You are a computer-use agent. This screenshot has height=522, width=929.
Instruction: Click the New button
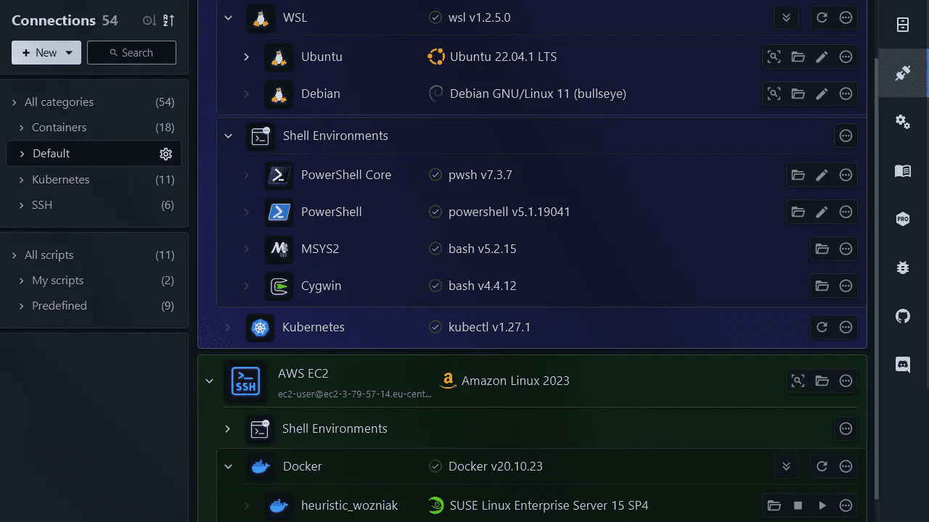[x=38, y=52]
